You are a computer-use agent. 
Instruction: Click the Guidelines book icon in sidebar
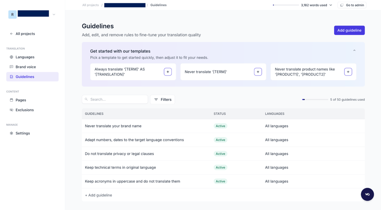(12, 77)
